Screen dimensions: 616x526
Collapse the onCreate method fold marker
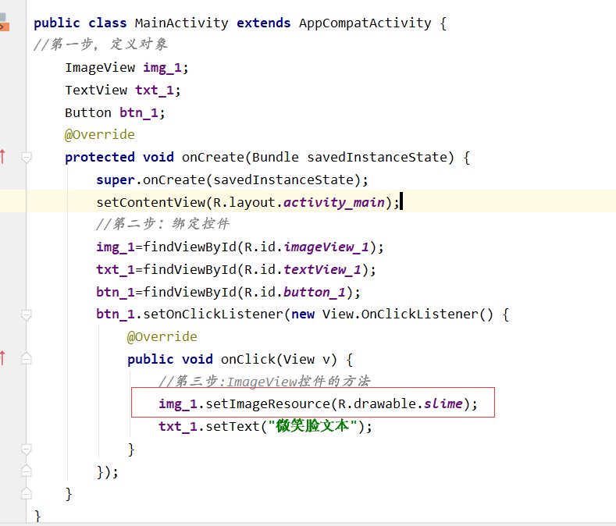27,158
